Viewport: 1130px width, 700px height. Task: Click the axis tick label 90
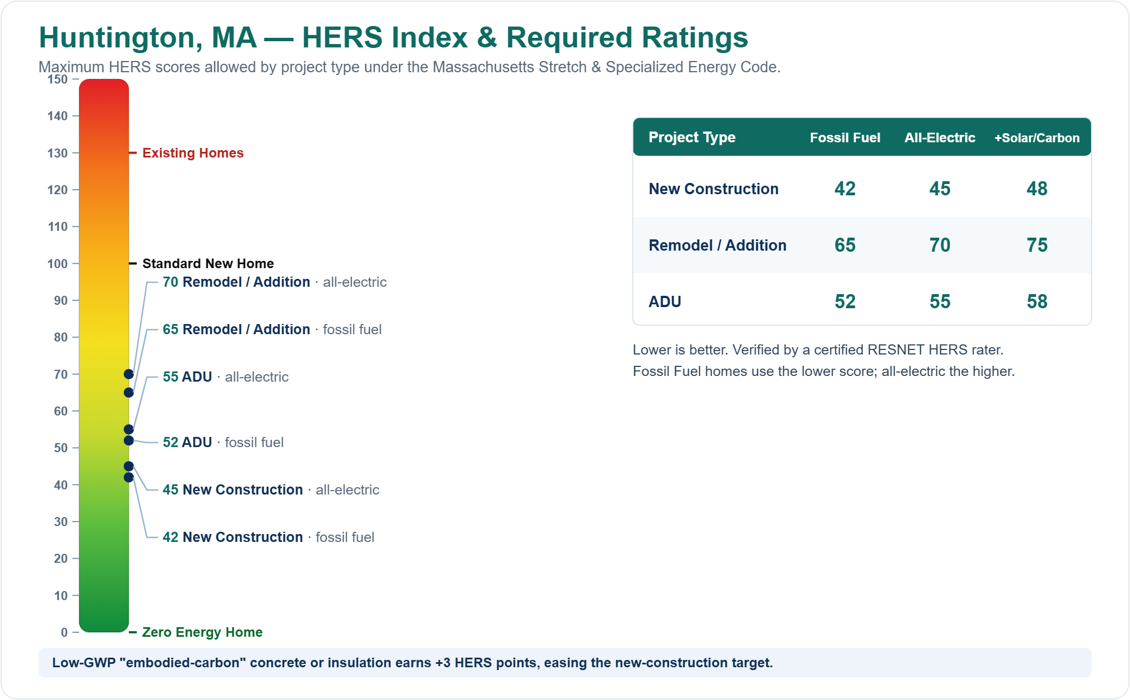point(61,301)
